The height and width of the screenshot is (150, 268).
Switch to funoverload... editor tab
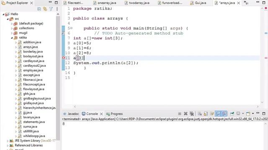(x=170, y=3)
